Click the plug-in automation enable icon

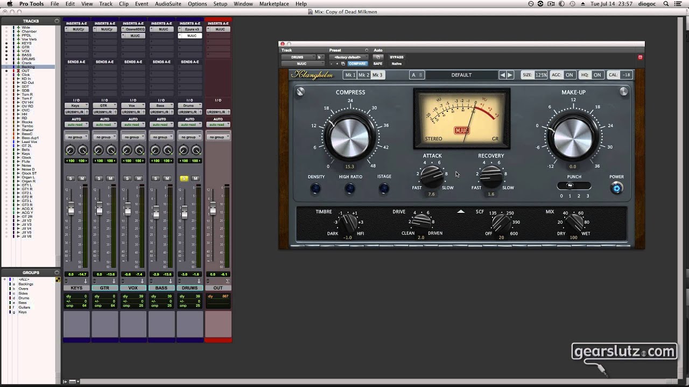378,57
